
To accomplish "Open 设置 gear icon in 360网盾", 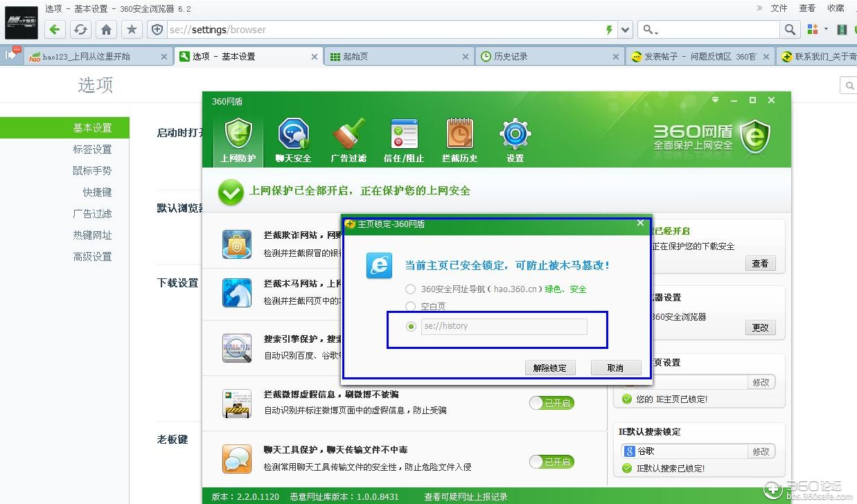I will [x=515, y=140].
